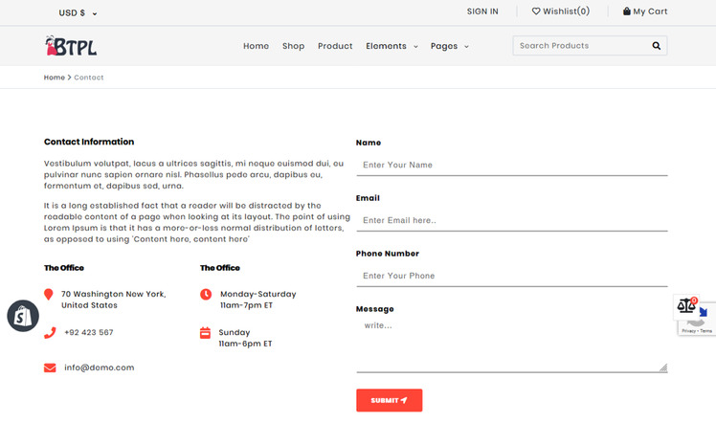The image size is (716, 445).
Task: Click the red phone handset icon
Action: click(50, 333)
